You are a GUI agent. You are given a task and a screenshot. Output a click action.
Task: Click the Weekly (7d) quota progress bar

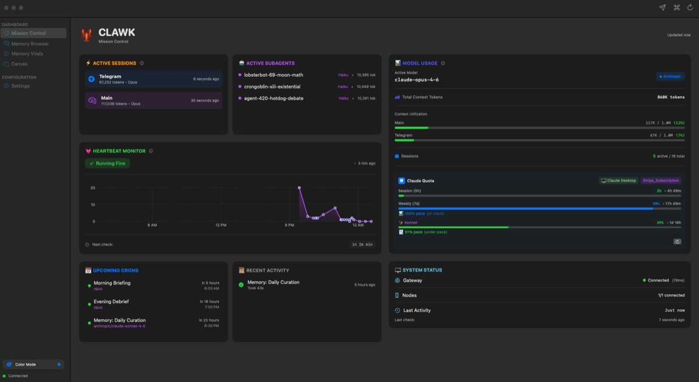coord(539,208)
